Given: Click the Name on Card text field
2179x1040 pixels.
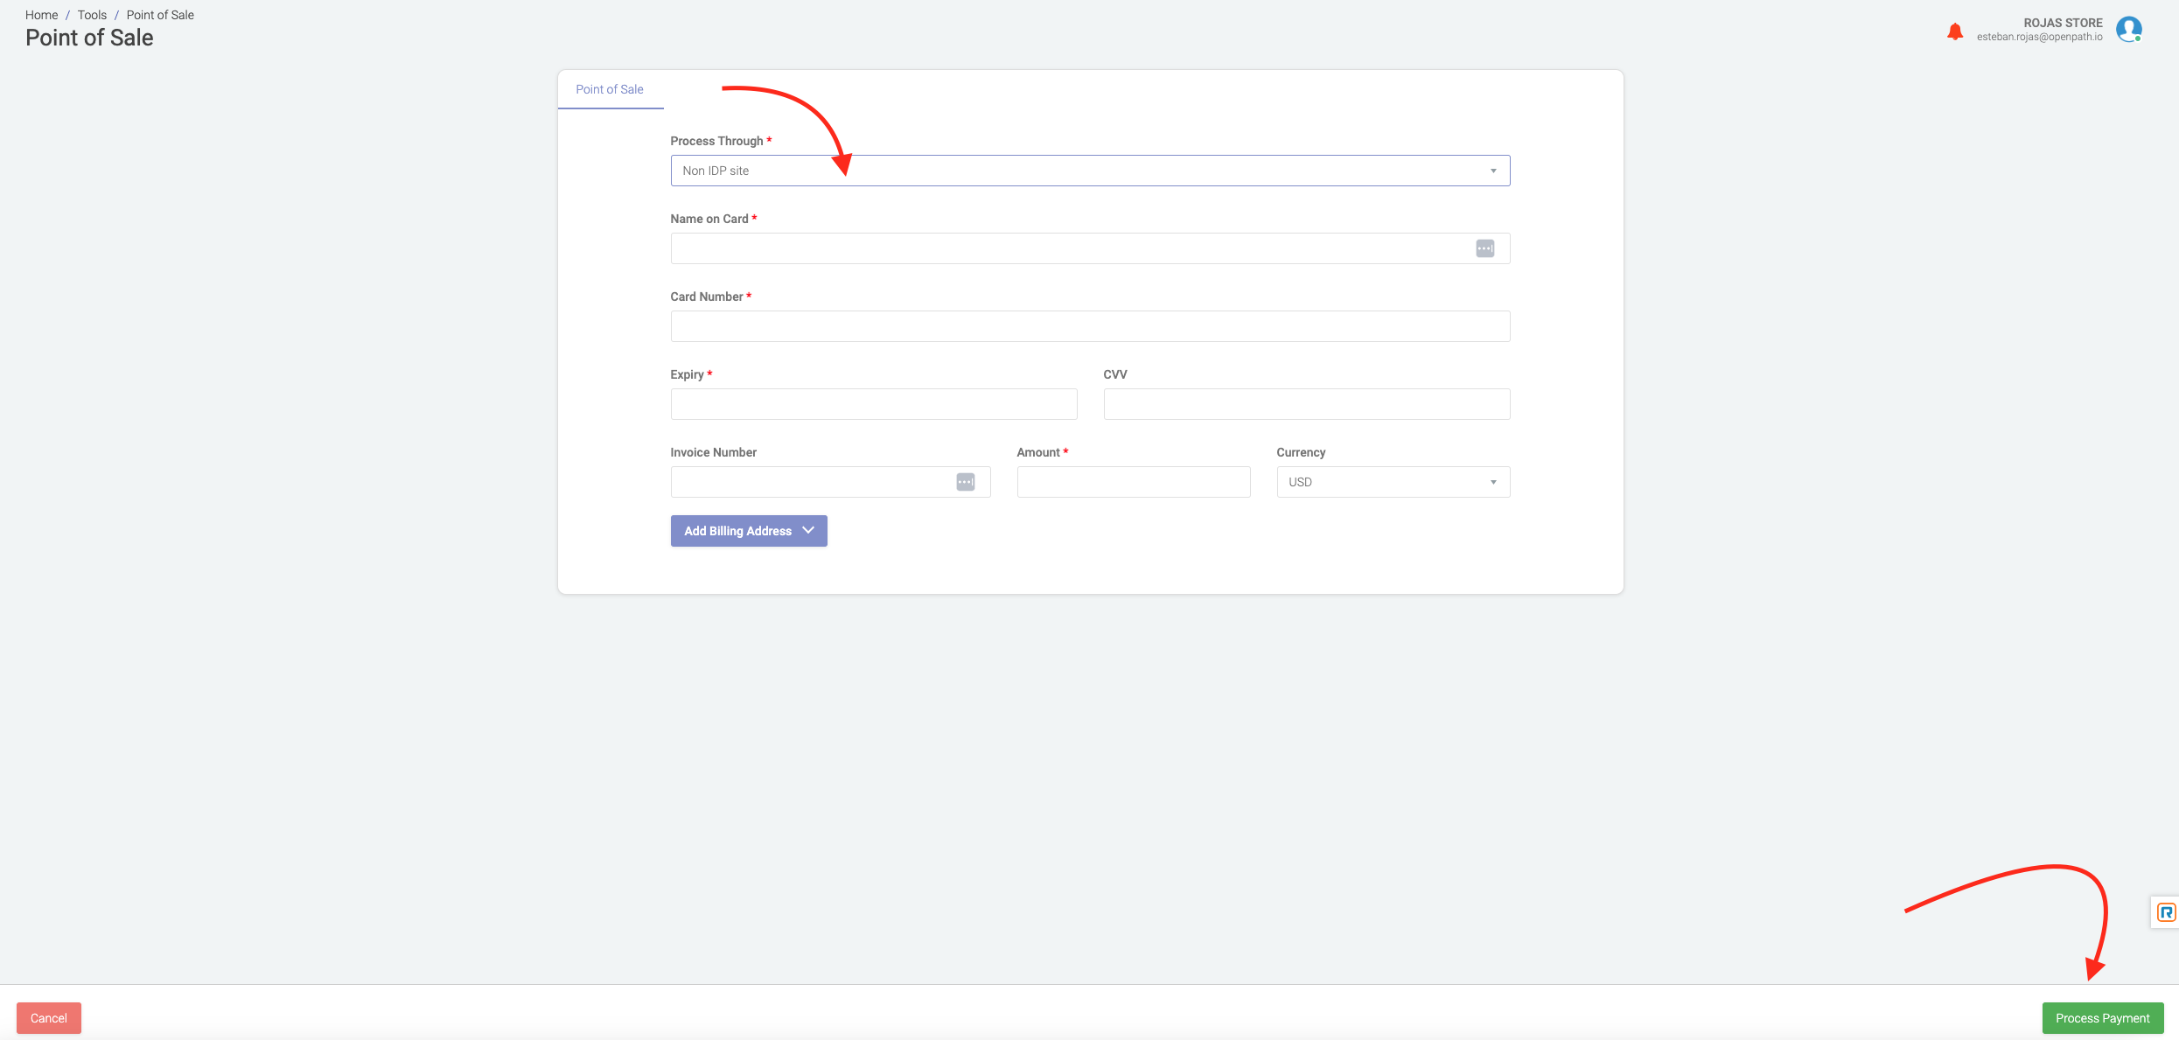Looking at the screenshot, I should coord(1067,248).
